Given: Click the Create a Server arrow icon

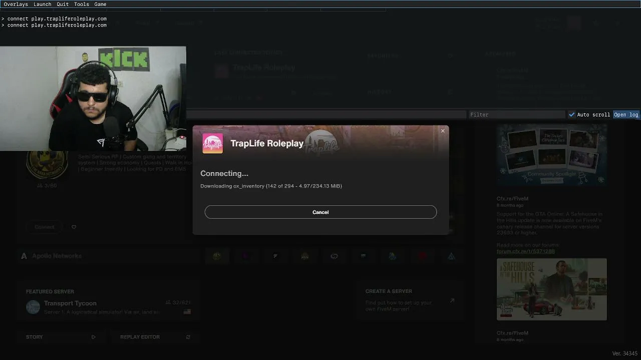Looking at the screenshot, I should (452, 300).
